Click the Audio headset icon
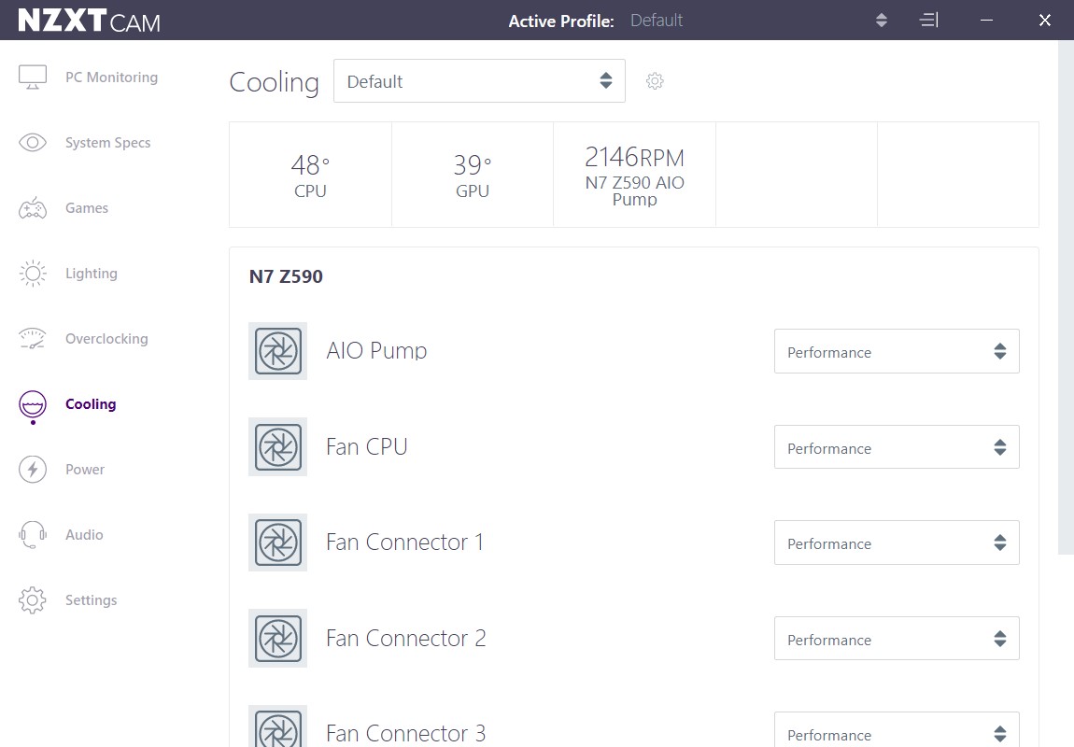This screenshot has height=747, width=1074. click(x=32, y=535)
